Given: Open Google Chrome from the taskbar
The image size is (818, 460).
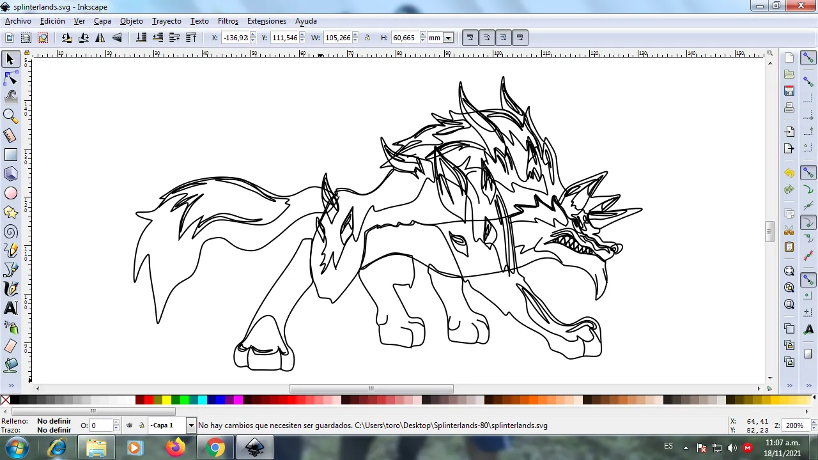Looking at the screenshot, I should coord(215,448).
